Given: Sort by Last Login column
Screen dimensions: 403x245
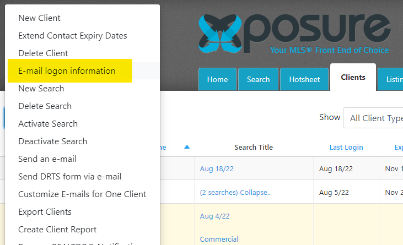Looking at the screenshot, I should pos(346,147).
